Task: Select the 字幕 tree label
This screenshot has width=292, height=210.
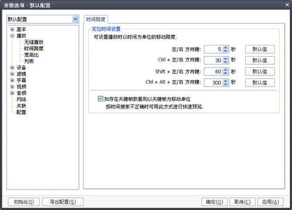Action: 21,80
